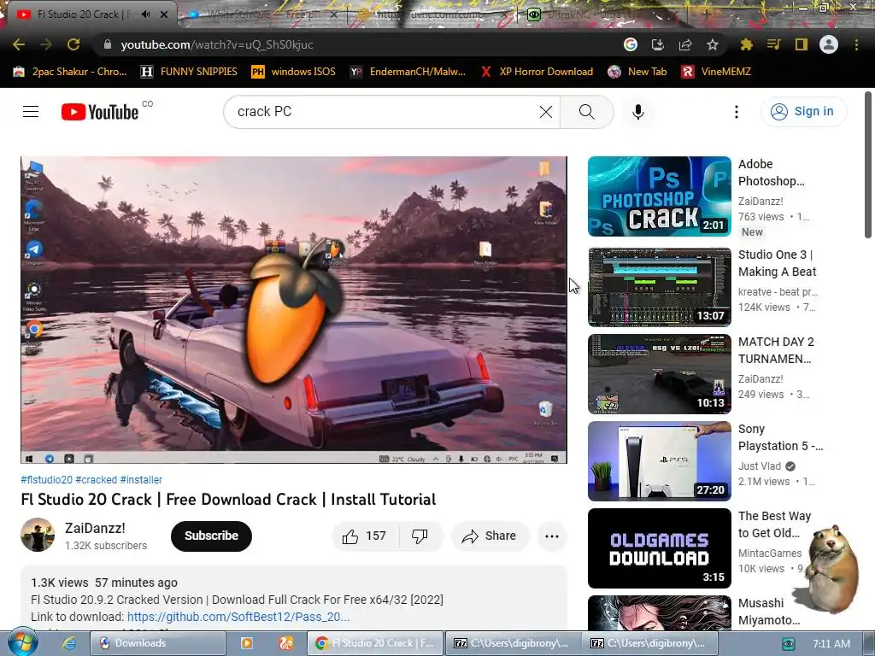
Task: Open VineMEMZ bookmark
Action: pos(717,72)
